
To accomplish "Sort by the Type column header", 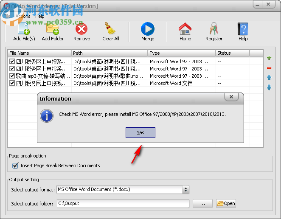I will click(x=182, y=53).
